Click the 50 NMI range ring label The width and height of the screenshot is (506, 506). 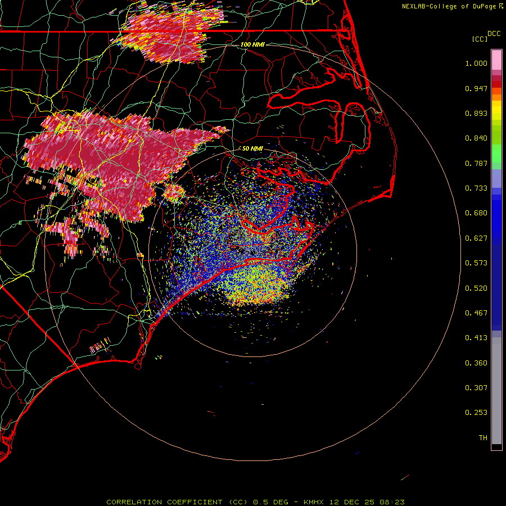click(252, 149)
